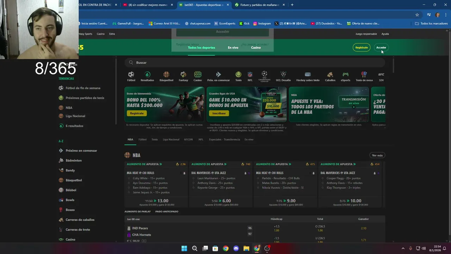The image size is (451, 254).
Task: Open Windows Start button in taskbar
Action: tap(184, 248)
